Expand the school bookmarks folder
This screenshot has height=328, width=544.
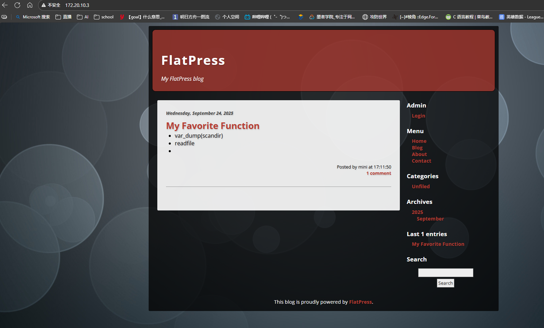click(104, 17)
